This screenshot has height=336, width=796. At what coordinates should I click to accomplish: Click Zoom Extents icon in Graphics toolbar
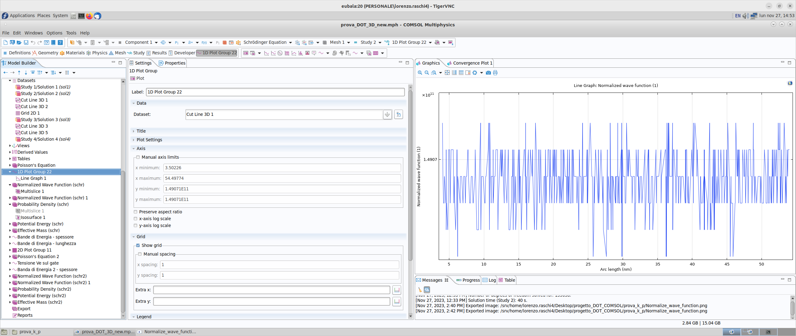coord(447,73)
